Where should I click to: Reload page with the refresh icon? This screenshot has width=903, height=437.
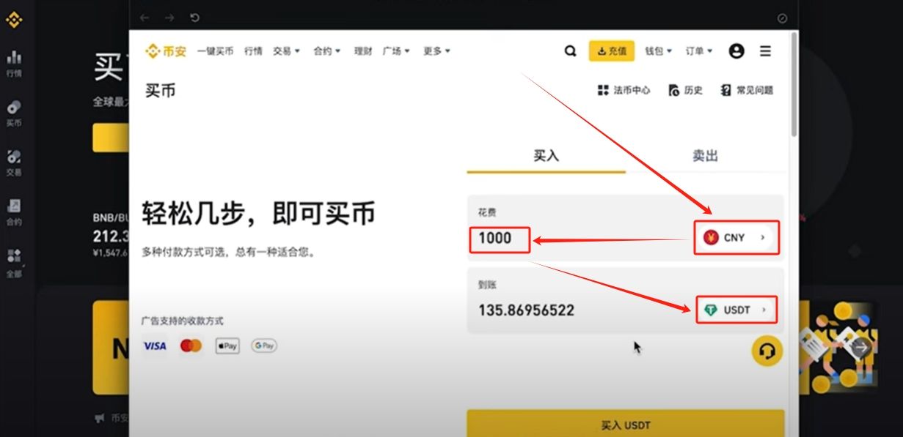tap(194, 18)
